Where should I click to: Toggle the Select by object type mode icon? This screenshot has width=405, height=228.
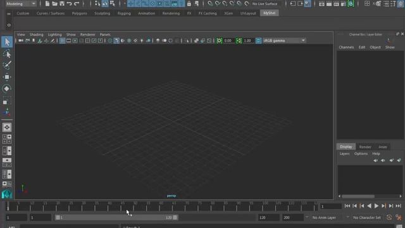click(x=105, y=4)
